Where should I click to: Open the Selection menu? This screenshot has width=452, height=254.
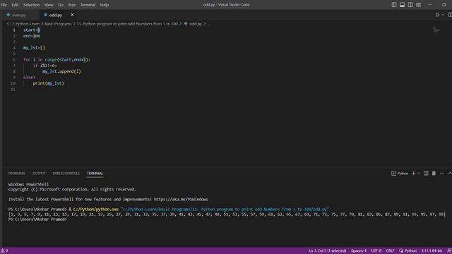[31, 5]
